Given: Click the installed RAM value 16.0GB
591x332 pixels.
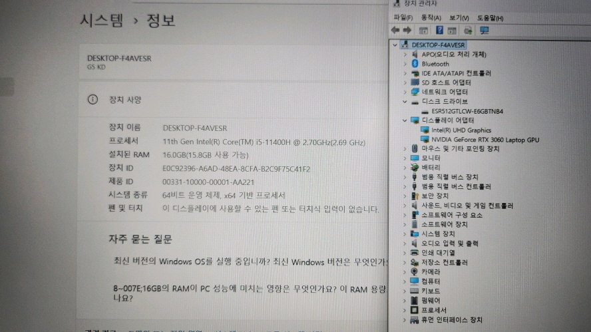Looking at the screenshot, I should (x=206, y=155).
